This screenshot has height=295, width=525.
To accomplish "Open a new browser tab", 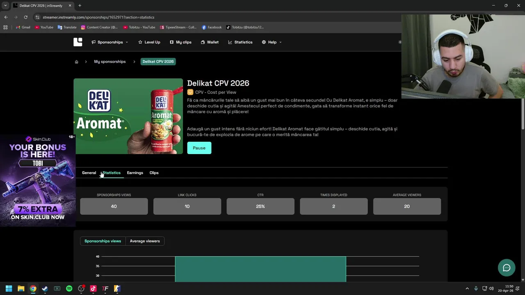I will (x=80, y=5).
